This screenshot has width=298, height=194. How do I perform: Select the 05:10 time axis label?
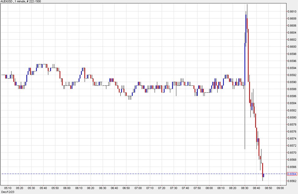tap(8, 188)
